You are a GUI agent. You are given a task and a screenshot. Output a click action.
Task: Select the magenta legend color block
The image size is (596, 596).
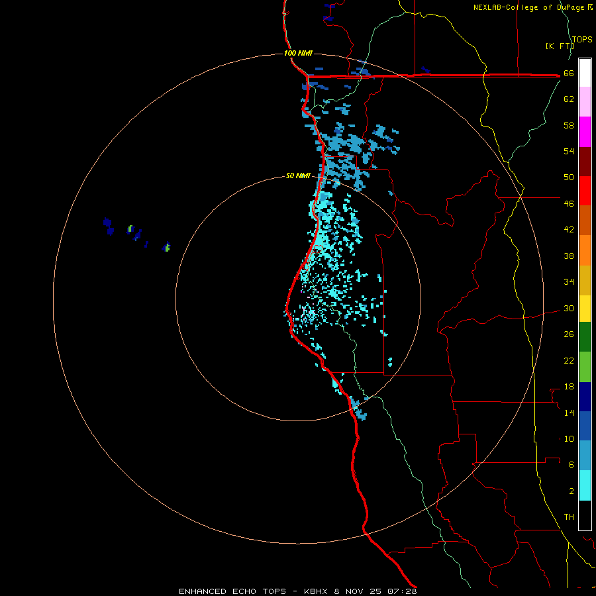585,132
